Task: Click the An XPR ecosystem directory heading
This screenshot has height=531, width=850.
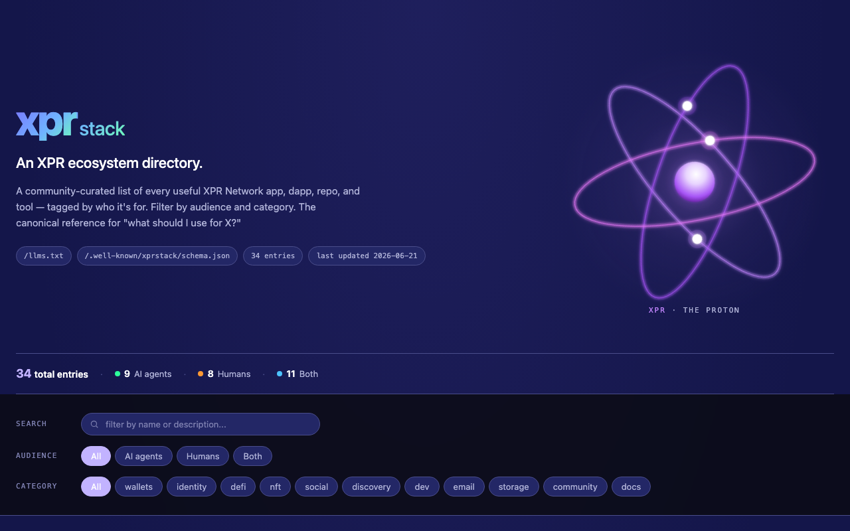Action: point(110,163)
